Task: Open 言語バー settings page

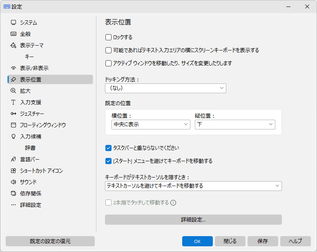Action: pyautogui.click(x=50, y=159)
